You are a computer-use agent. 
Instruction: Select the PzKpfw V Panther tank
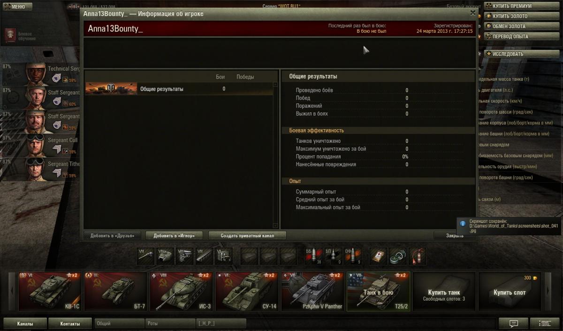point(312,291)
